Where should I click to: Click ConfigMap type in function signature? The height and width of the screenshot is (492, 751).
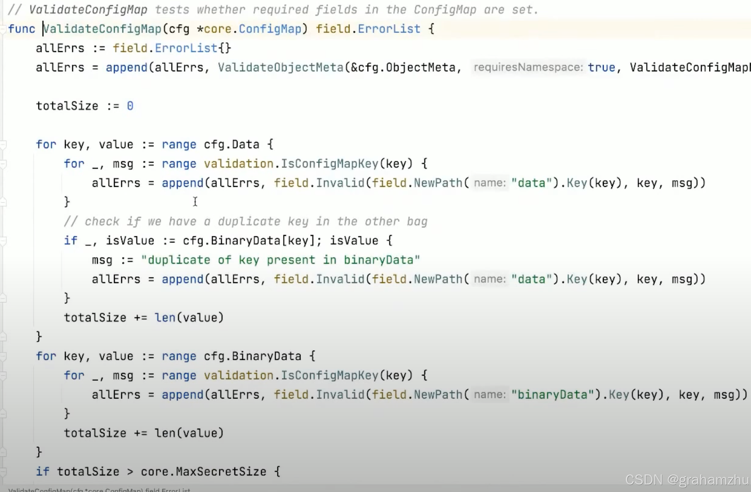coord(270,29)
